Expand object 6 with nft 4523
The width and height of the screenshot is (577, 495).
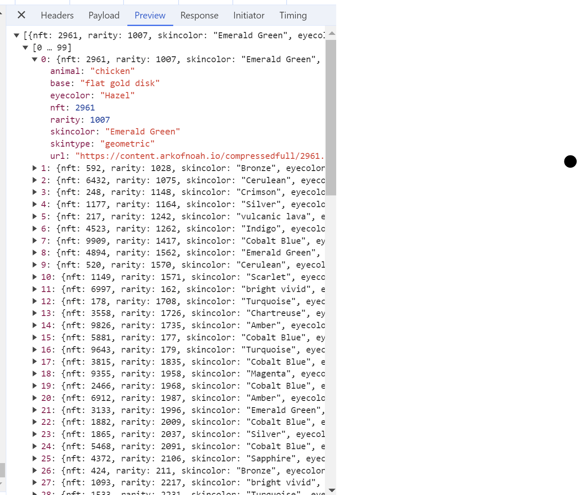click(x=35, y=229)
